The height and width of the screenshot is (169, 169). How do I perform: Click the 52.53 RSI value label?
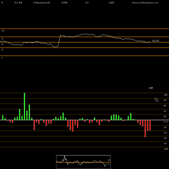(x=155, y=41)
